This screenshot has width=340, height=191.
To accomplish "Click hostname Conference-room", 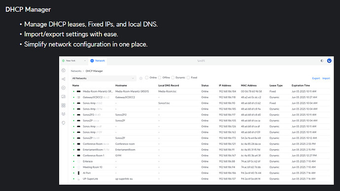I will 125,144.
